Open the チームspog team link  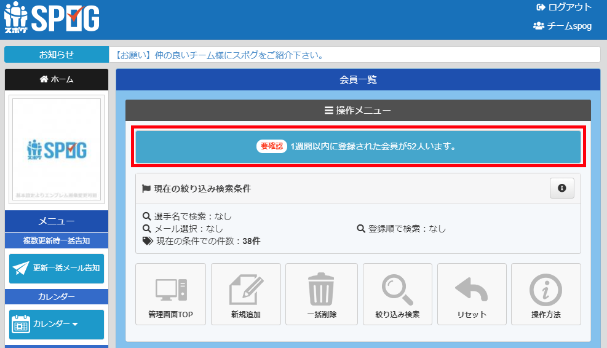coord(562,26)
